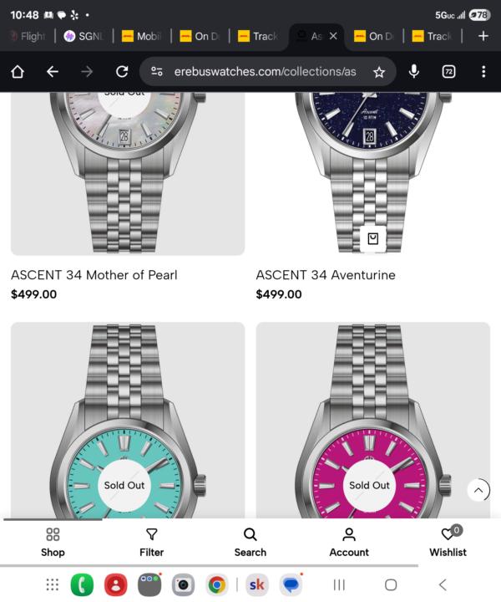Screen dimensions: 501x602
Task: Close the active Ascent tab
Action: (333, 36)
